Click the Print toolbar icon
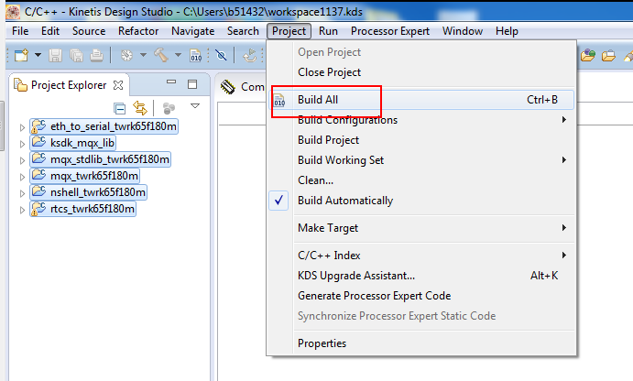Image resolution: width=633 pixels, height=381 pixels. click(x=96, y=55)
